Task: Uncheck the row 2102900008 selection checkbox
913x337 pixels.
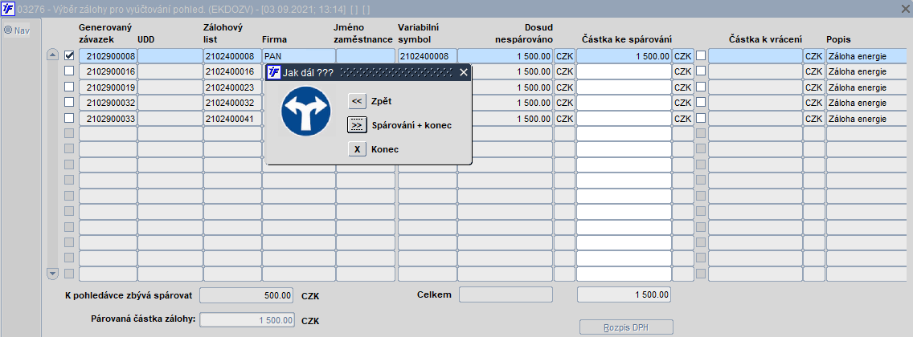Action: tap(69, 56)
